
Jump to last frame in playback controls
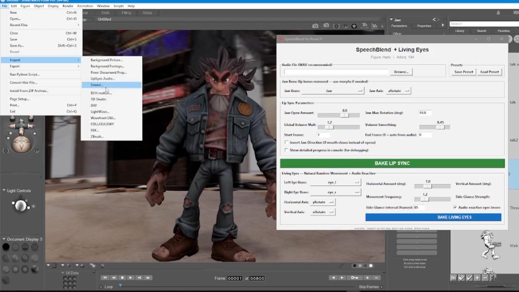pyautogui.click(x=114, y=278)
